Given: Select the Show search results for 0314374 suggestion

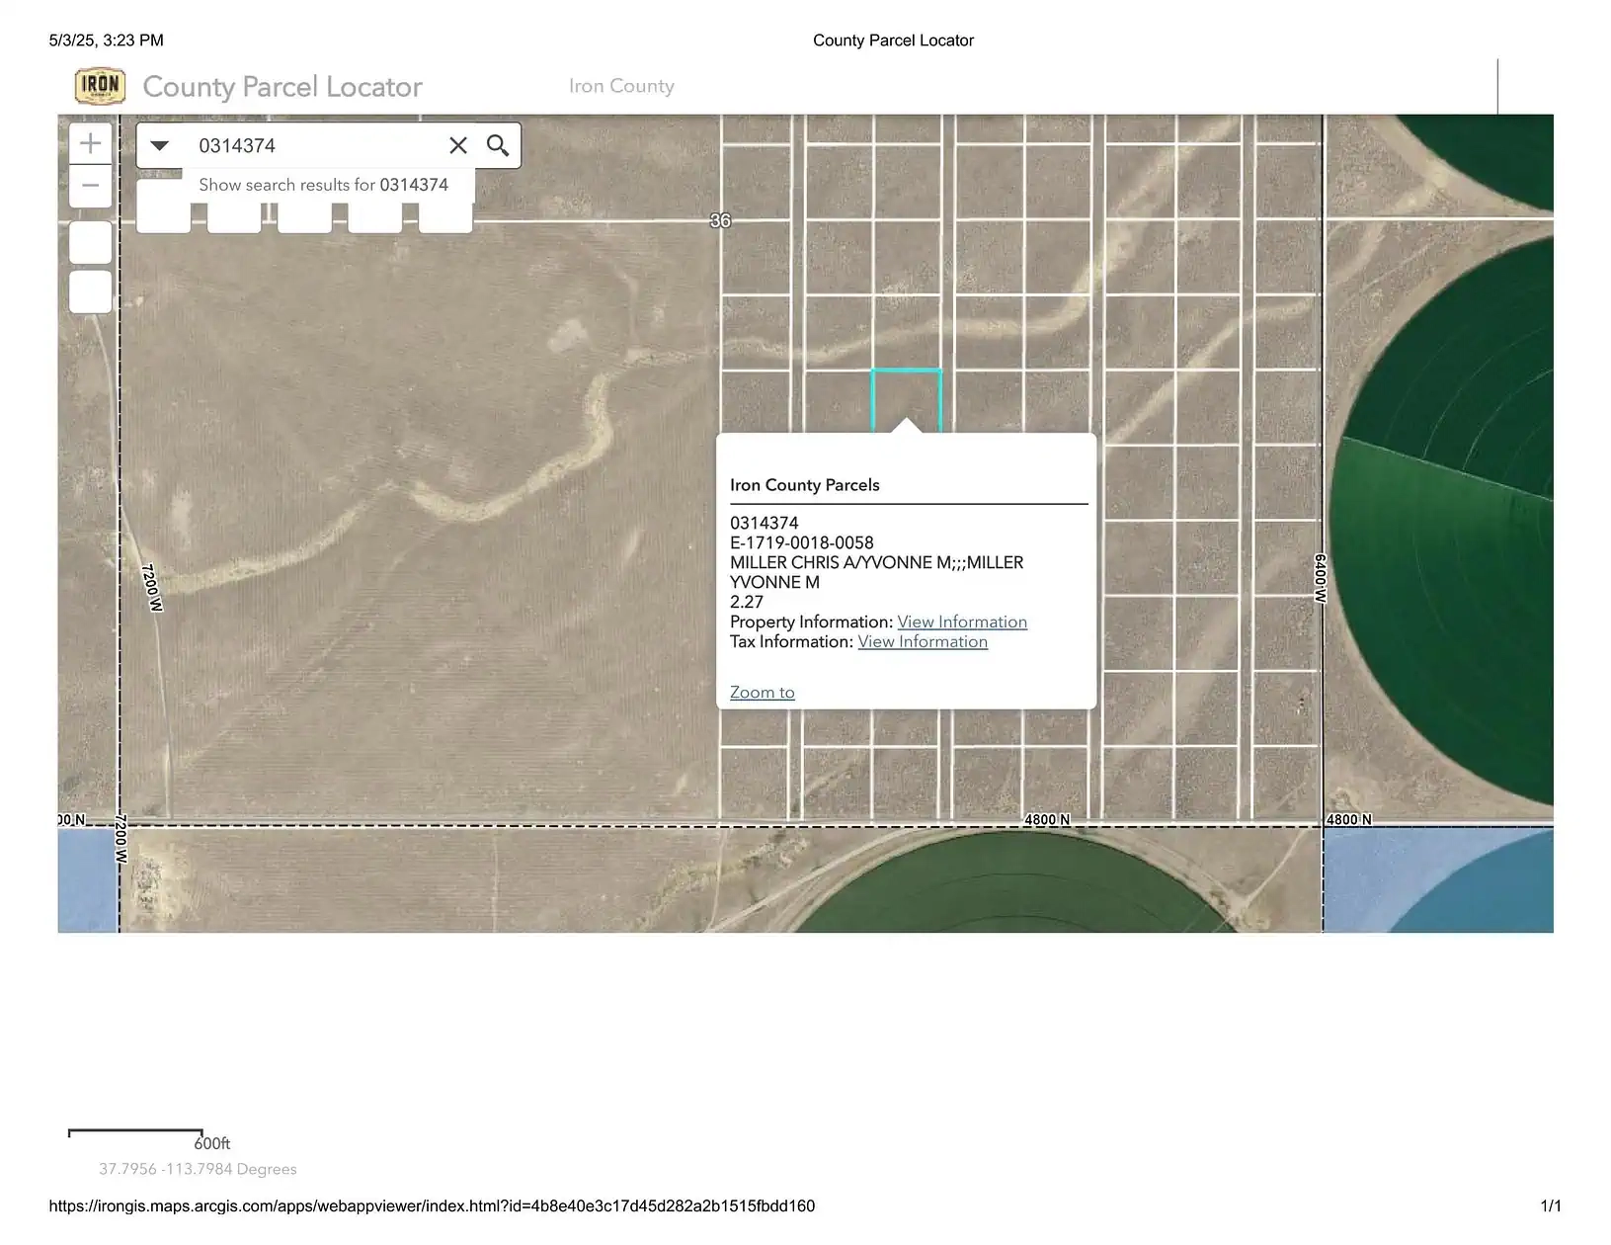Looking at the screenshot, I should pos(324,184).
